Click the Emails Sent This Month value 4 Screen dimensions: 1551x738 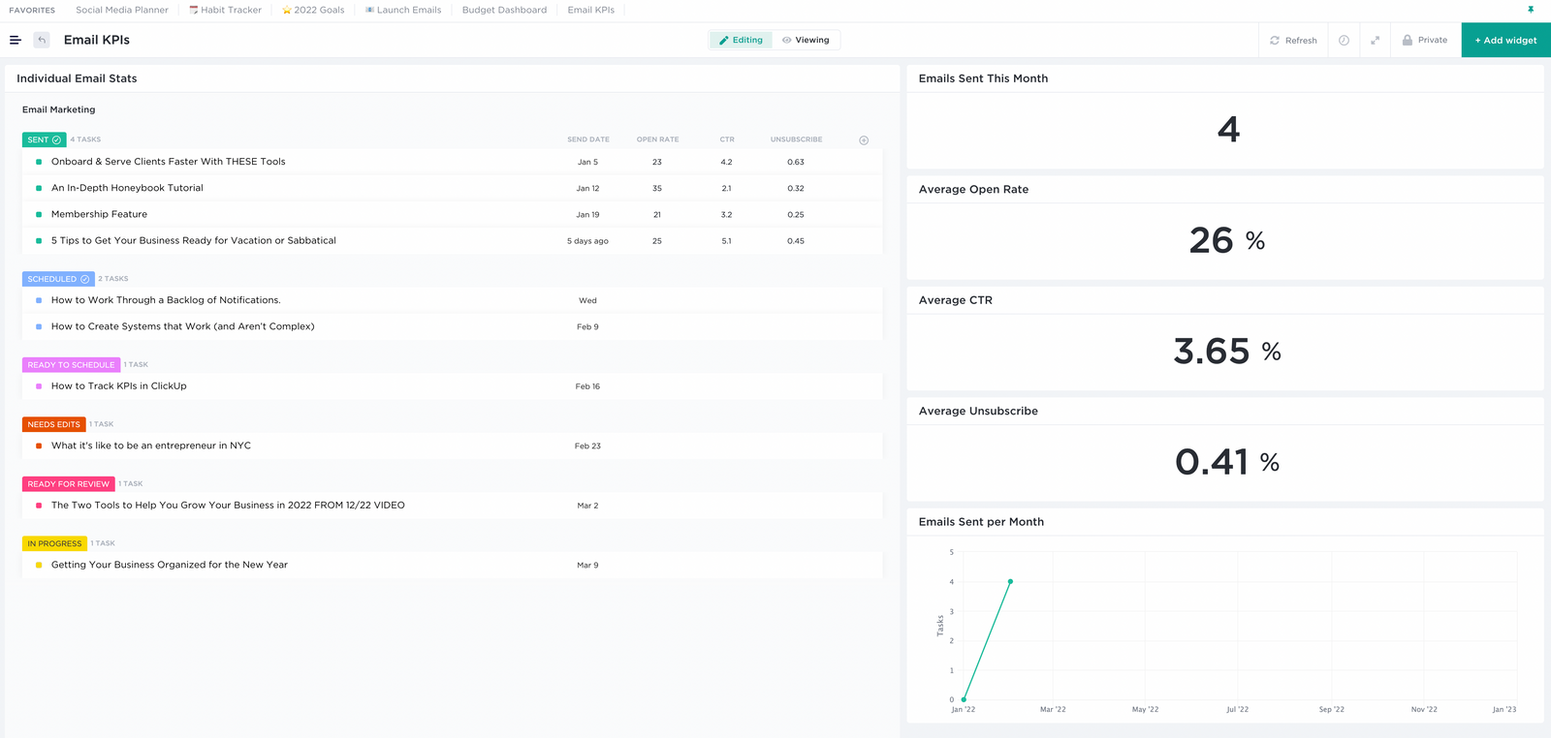1228,129
